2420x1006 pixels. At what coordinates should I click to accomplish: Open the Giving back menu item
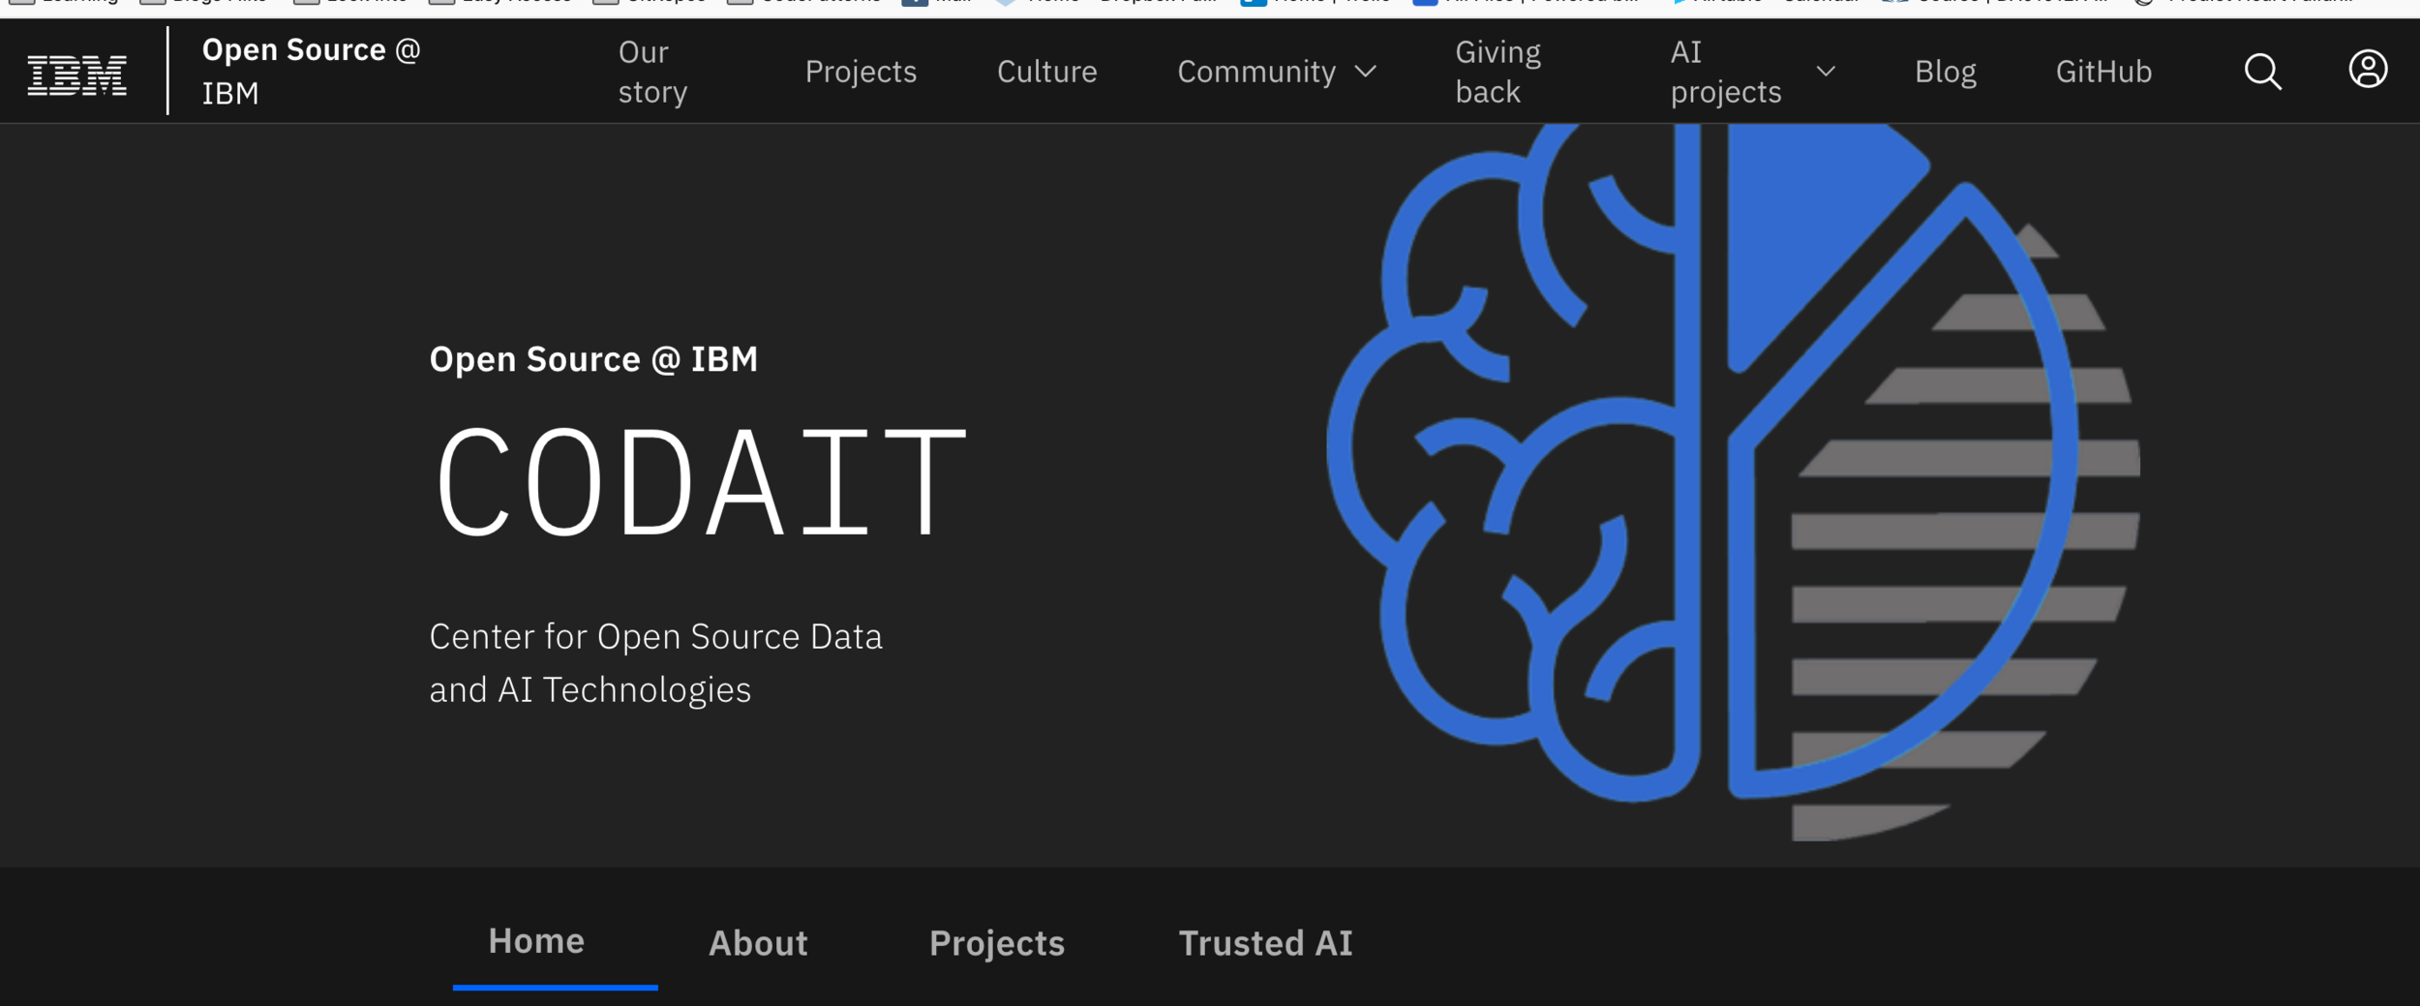[x=1497, y=72]
